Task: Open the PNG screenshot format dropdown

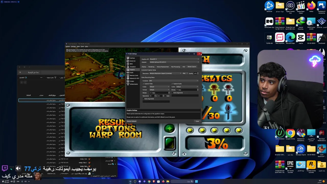Action: tap(185, 73)
